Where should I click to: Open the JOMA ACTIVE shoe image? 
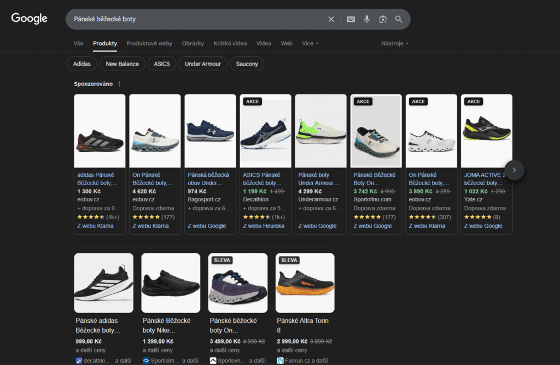coord(486,131)
